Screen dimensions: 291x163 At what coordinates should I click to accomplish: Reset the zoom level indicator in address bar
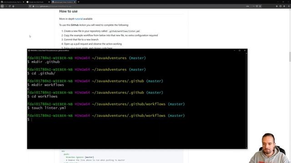[x=247, y=6]
